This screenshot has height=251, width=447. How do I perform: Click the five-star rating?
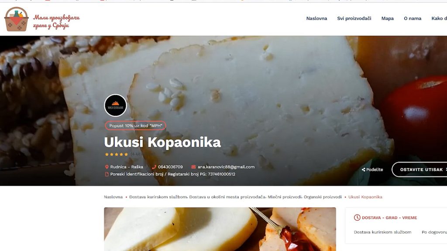point(117,154)
